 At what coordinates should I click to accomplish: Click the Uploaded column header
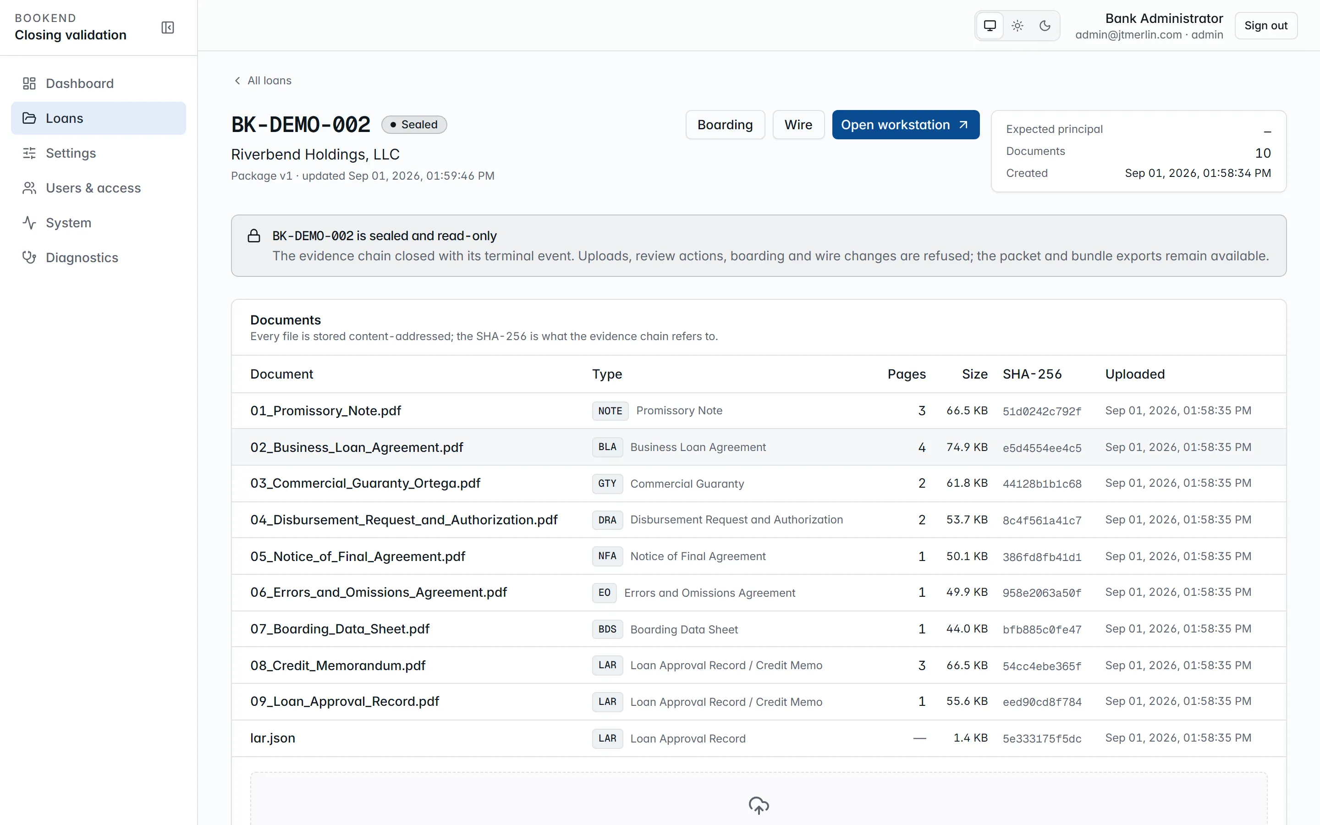[x=1134, y=374]
